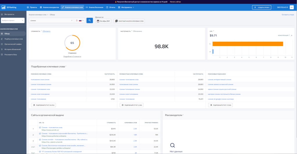Open the My-calend.ru organic result title
The image size is (297, 154).
pos(64,140)
